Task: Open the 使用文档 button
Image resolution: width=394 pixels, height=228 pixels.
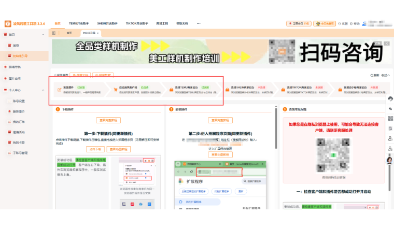Action: click(80, 75)
